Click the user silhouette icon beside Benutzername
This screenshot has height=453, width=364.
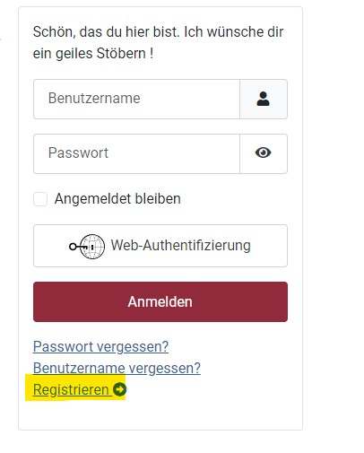click(263, 99)
